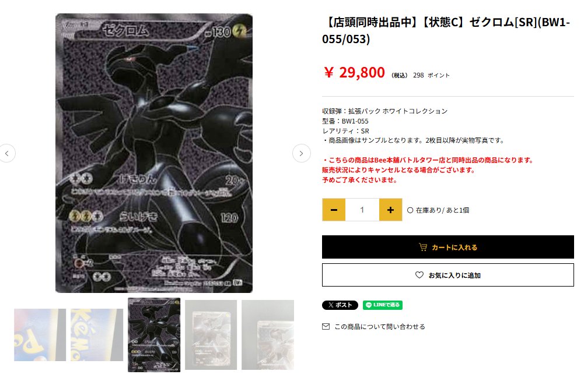Advance to next product image arrow
The width and height of the screenshot is (584, 385).
click(301, 153)
